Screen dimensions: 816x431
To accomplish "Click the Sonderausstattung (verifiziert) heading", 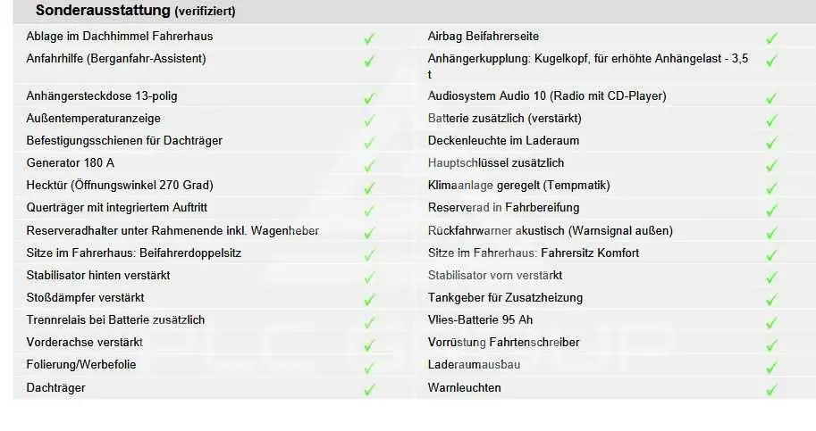I will pyautogui.click(x=135, y=11).
